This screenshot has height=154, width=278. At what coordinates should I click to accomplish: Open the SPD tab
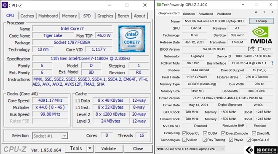click(87, 16)
